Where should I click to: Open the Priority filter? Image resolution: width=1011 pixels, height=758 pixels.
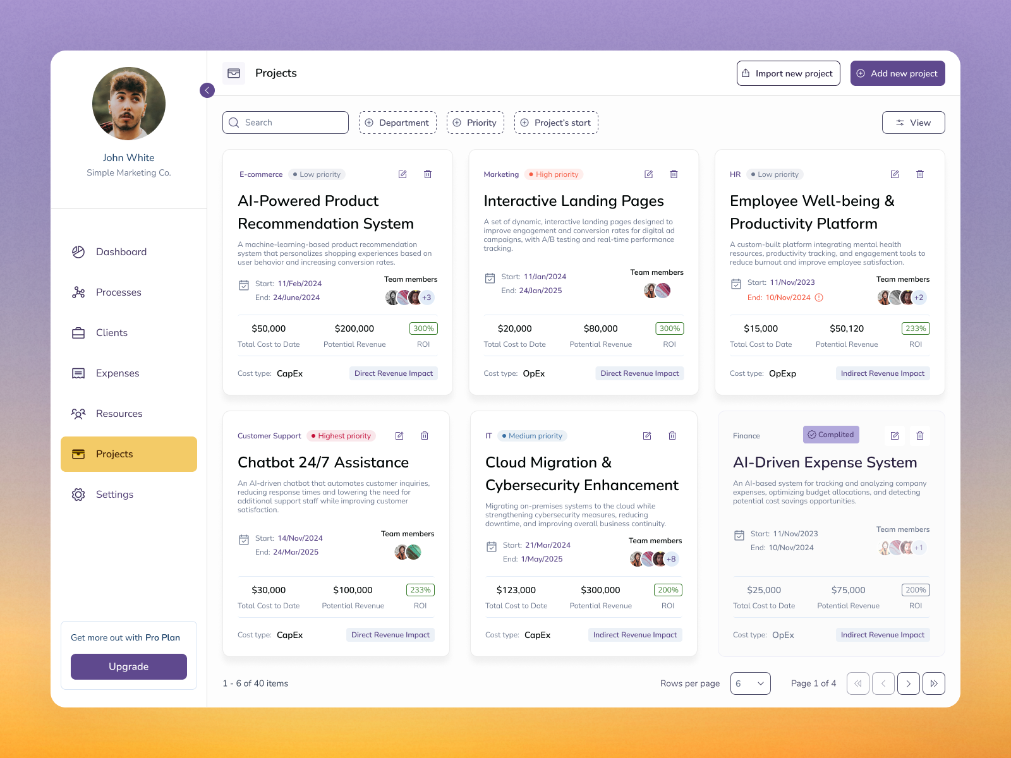475,123
